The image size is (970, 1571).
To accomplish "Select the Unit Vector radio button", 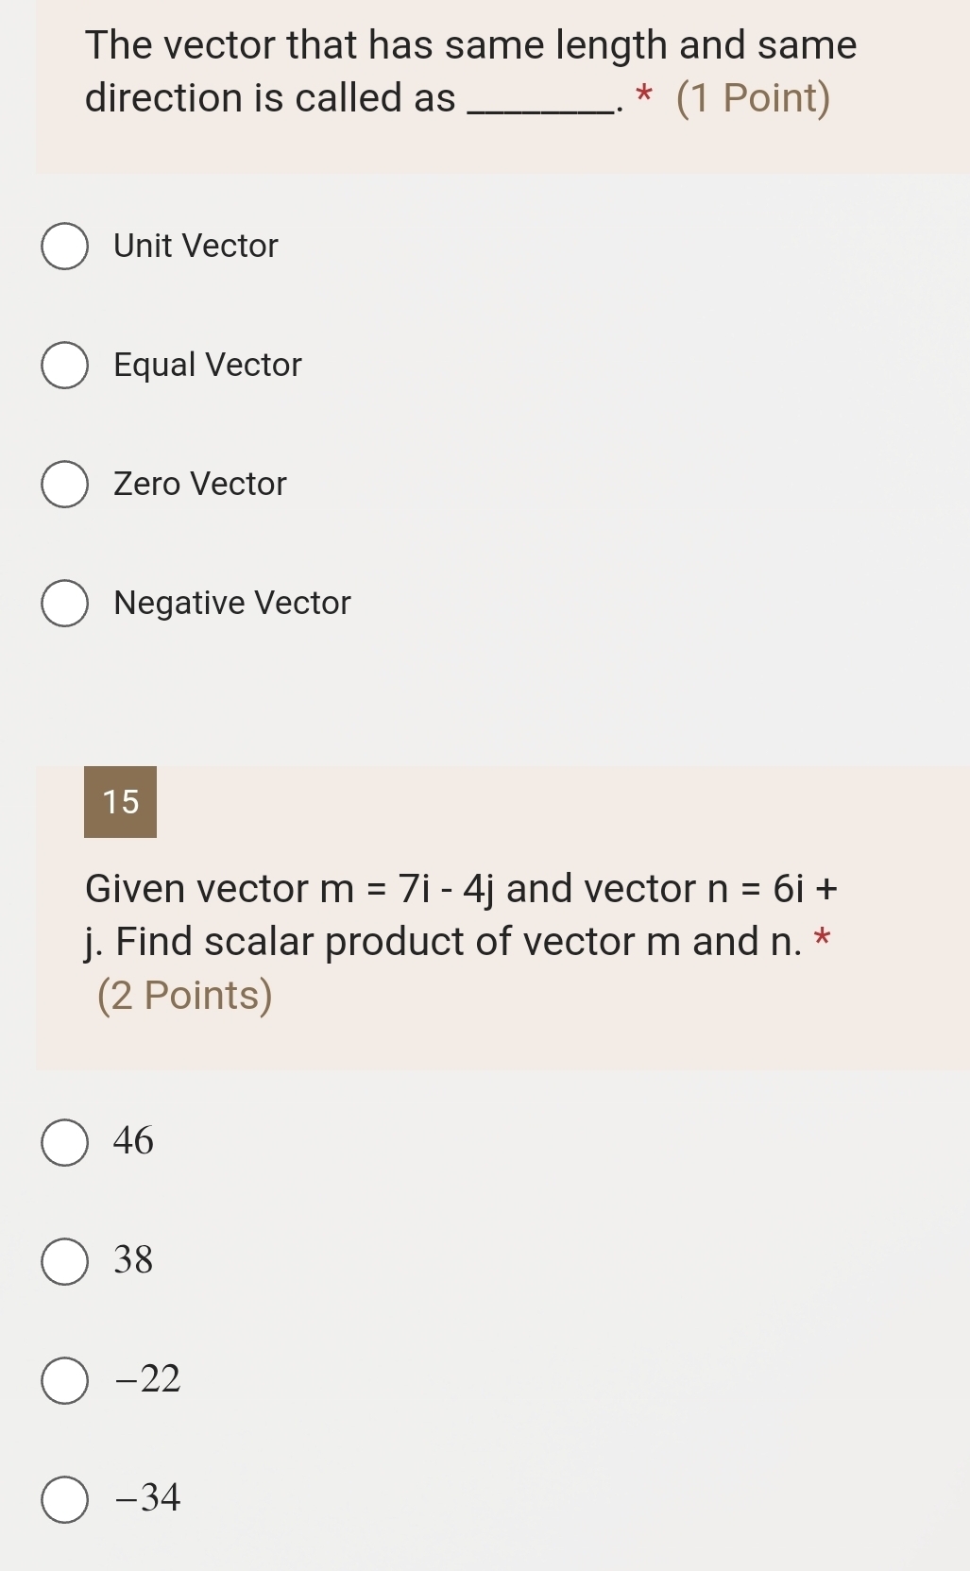I will (x=65, y=247).
